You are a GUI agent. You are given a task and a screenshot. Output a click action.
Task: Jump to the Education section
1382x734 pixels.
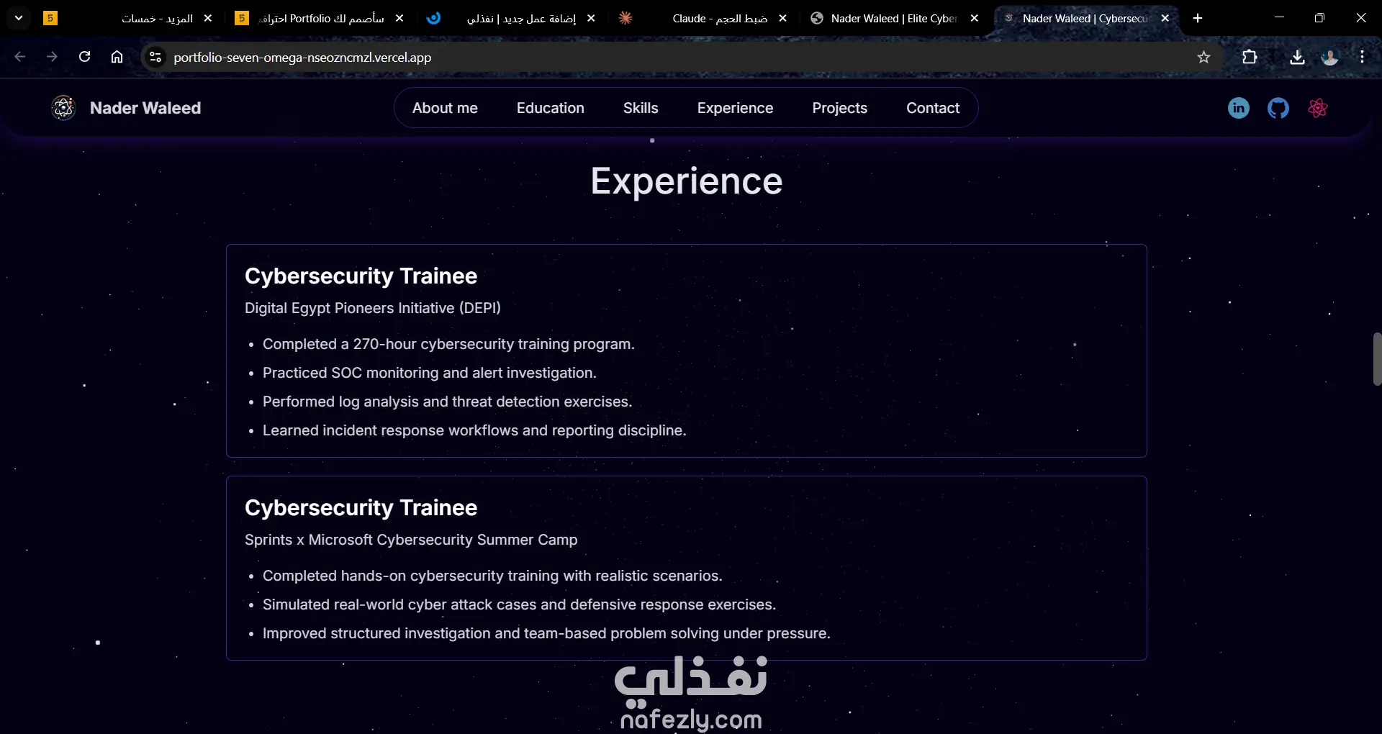[551, 108]
